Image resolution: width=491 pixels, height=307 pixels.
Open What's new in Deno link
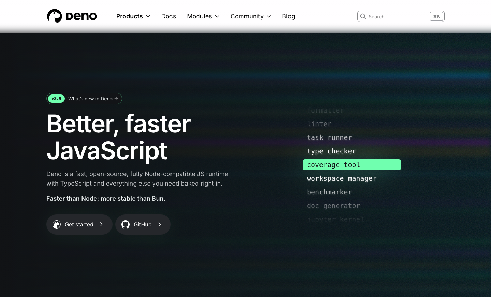click(84, 99)
